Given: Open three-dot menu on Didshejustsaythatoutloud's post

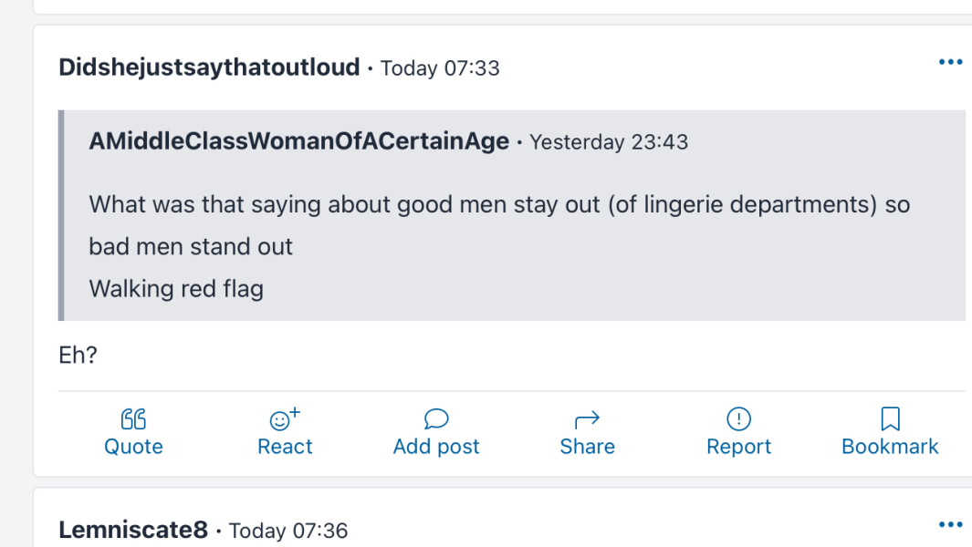Looking at the screenshot, I should (950, 63).
